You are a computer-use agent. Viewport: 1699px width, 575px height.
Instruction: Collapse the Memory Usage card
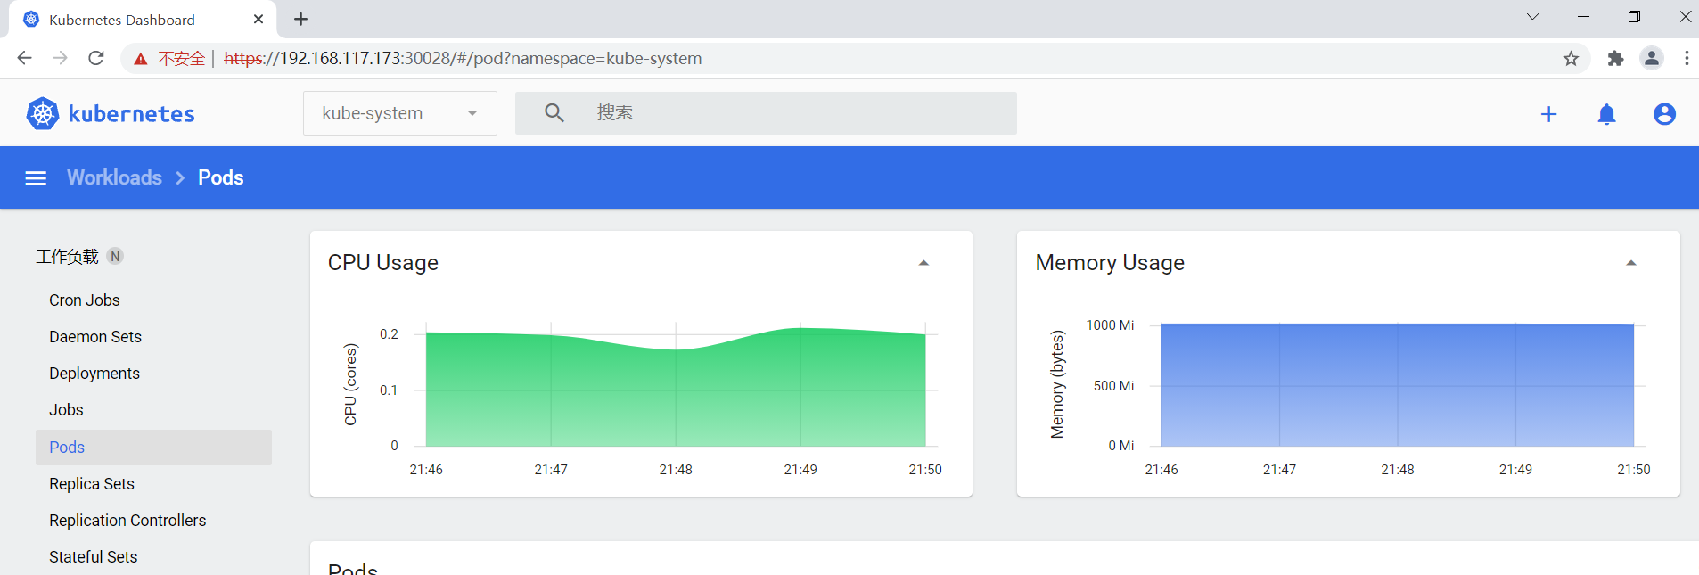(x=1631, y=263)
